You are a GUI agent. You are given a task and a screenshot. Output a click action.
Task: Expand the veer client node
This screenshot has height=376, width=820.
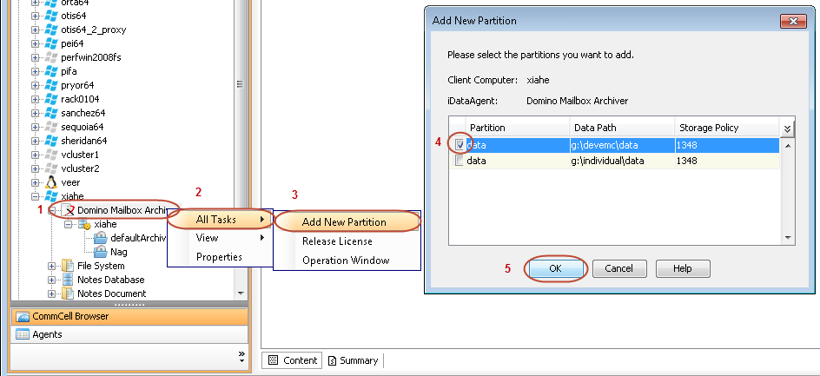pyautogui.click(x=36, y=182)
